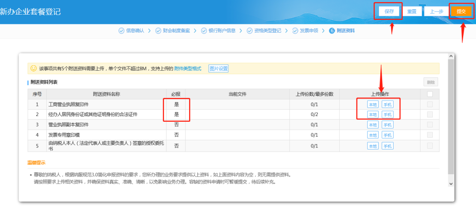The height and width of the screenshot is (214, 476).
Task: Click 必报 column header
Action: [176, 94]
